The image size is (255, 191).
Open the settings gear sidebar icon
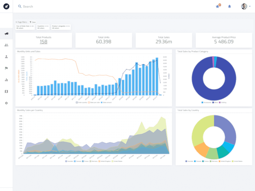coord(6,103)
